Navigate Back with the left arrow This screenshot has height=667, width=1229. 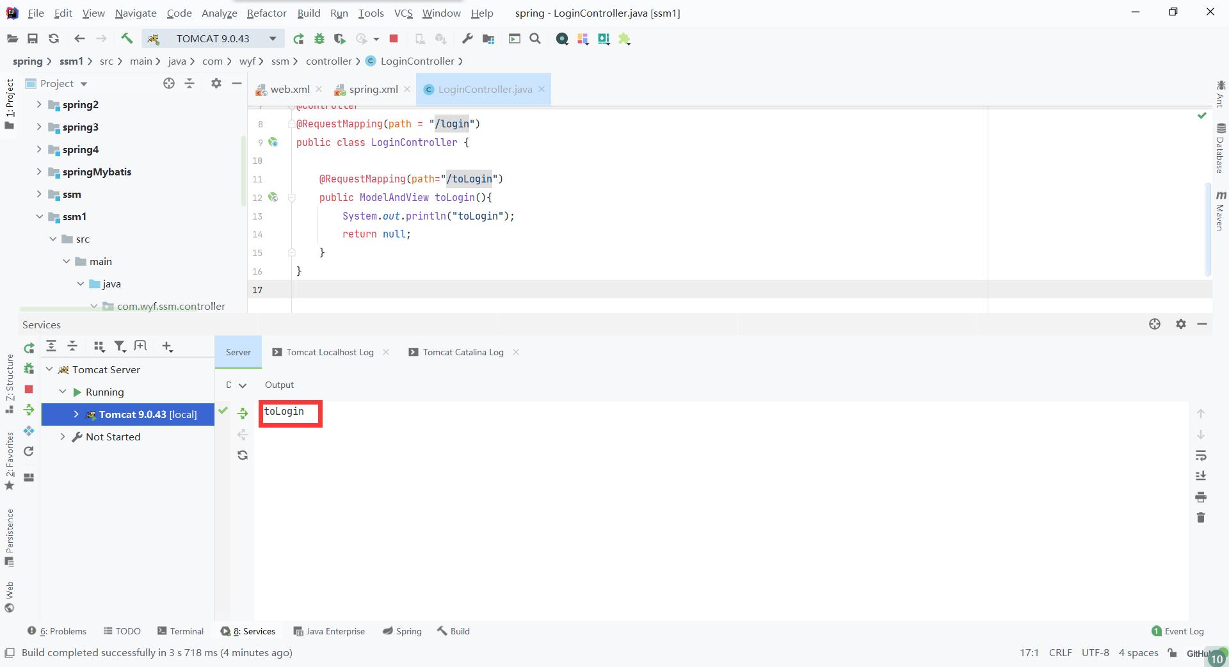coord(79,39)
